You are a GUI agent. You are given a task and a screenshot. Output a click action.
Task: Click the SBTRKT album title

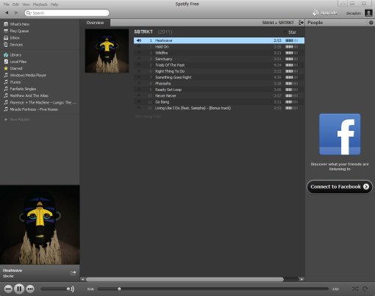(143, 32)
